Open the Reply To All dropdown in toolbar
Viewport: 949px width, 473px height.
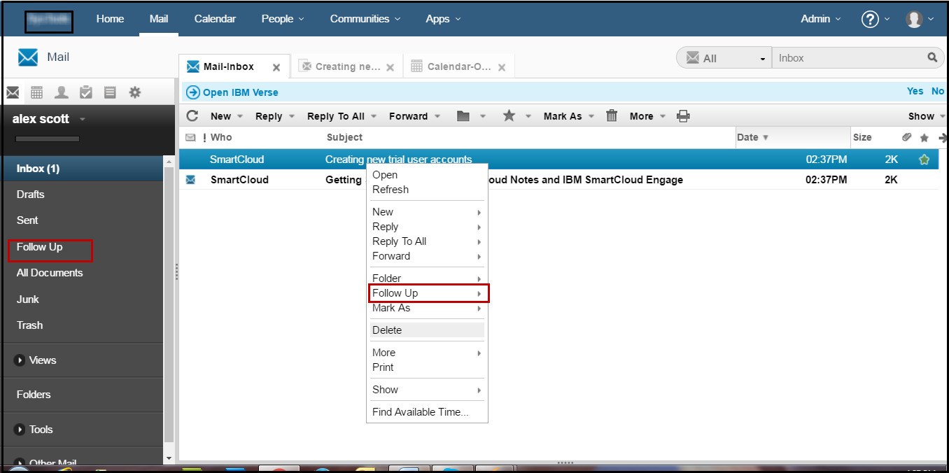coord(374,116)
